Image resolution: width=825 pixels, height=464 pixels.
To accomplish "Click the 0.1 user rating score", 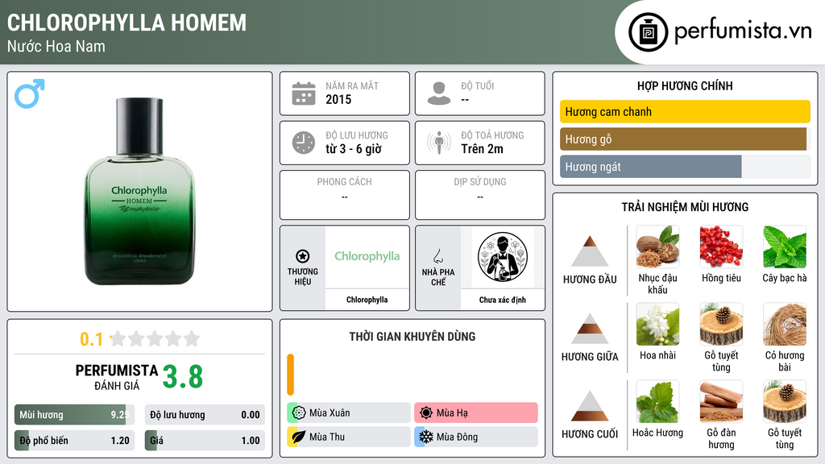I will 92,339.
